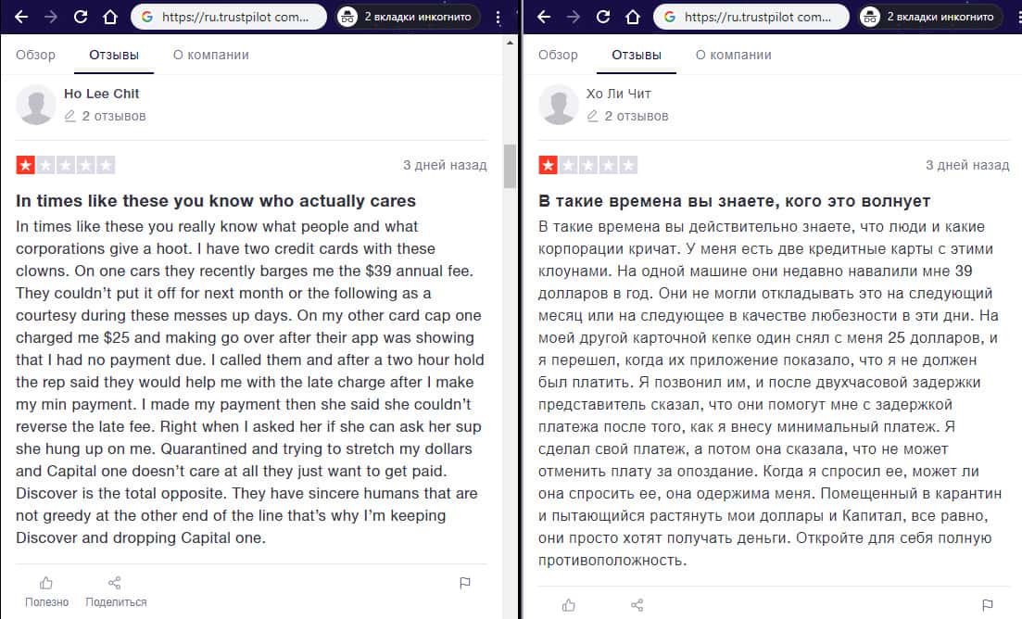The image size is (1022, 619).
Task: Click the pencil icon beside Ho Lee Chit's reviews
Action: (x=69, y=116)
